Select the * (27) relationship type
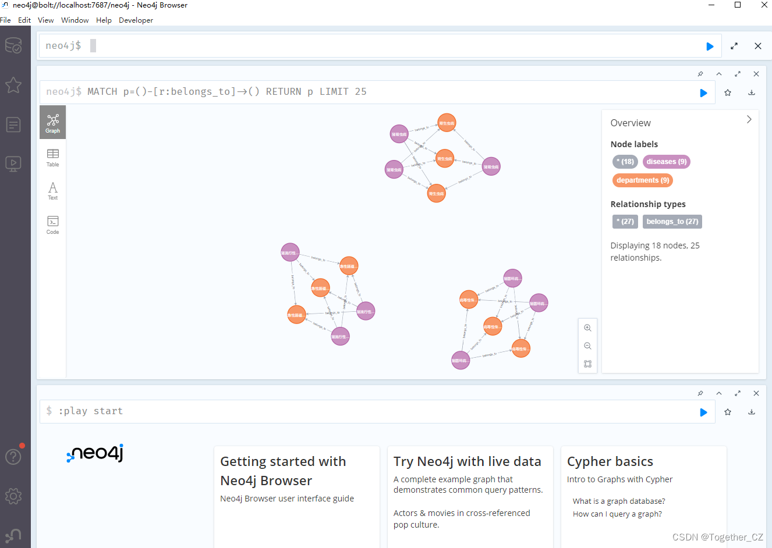 (625, 222)
